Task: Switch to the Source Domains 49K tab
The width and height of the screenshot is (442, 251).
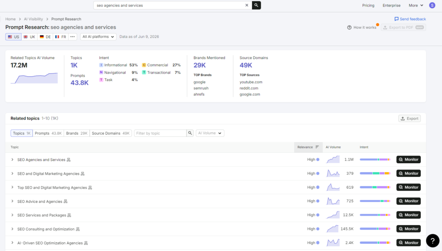Action: (x=110, y=133)
